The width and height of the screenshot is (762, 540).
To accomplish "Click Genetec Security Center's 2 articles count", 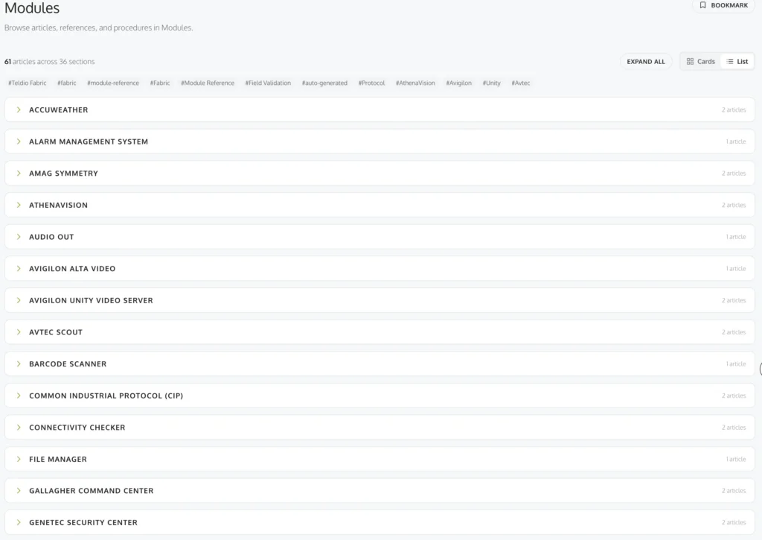I will (733, 522).
